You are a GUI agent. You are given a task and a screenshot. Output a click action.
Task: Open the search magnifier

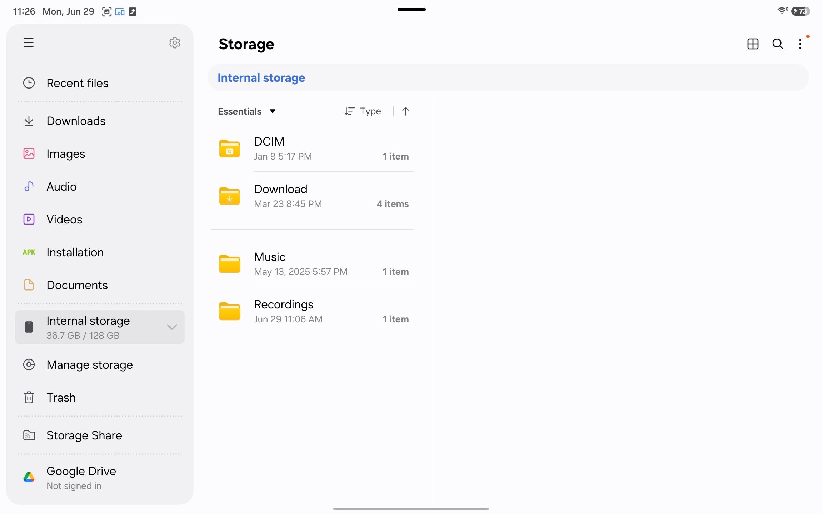[x=778, y=44]
